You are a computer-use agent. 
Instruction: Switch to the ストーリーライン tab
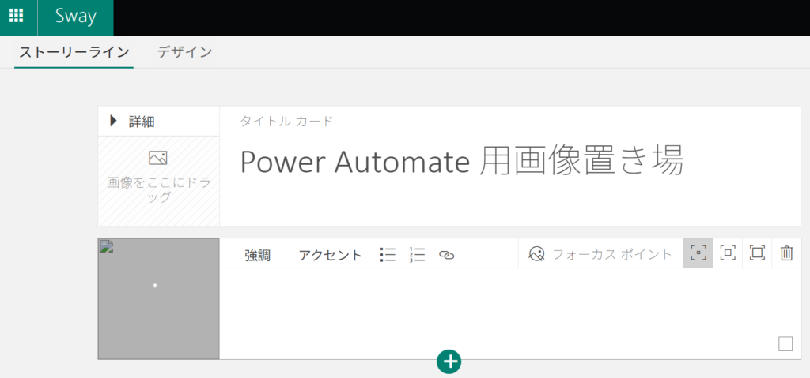coord(74,51)
